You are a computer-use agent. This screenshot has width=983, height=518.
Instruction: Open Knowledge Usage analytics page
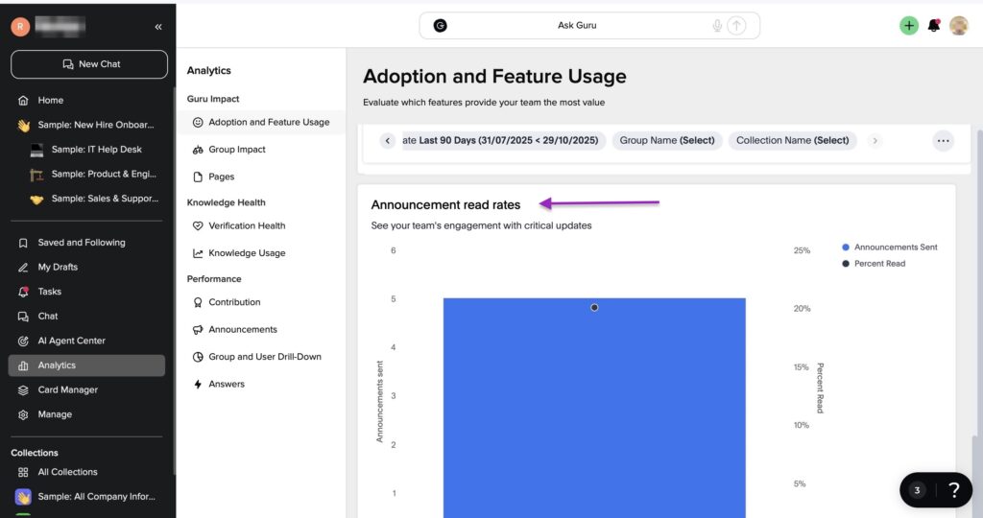[x=247, y=253]
